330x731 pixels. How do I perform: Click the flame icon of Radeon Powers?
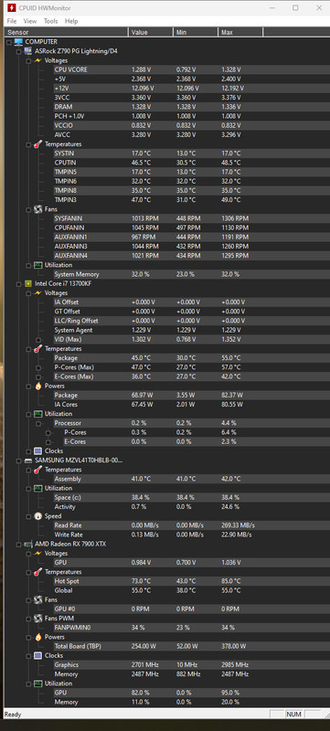click(37, 637)
